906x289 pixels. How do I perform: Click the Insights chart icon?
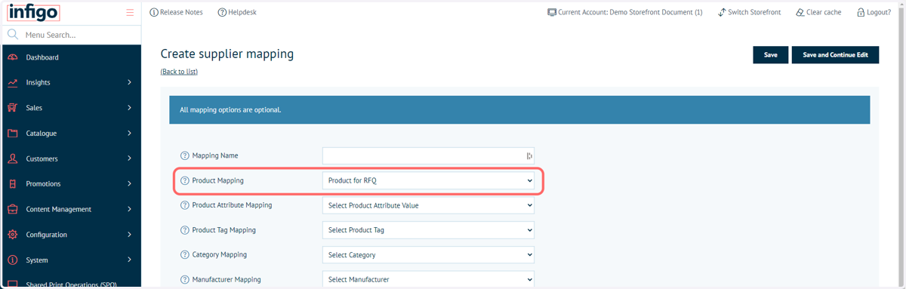(13, 82)
